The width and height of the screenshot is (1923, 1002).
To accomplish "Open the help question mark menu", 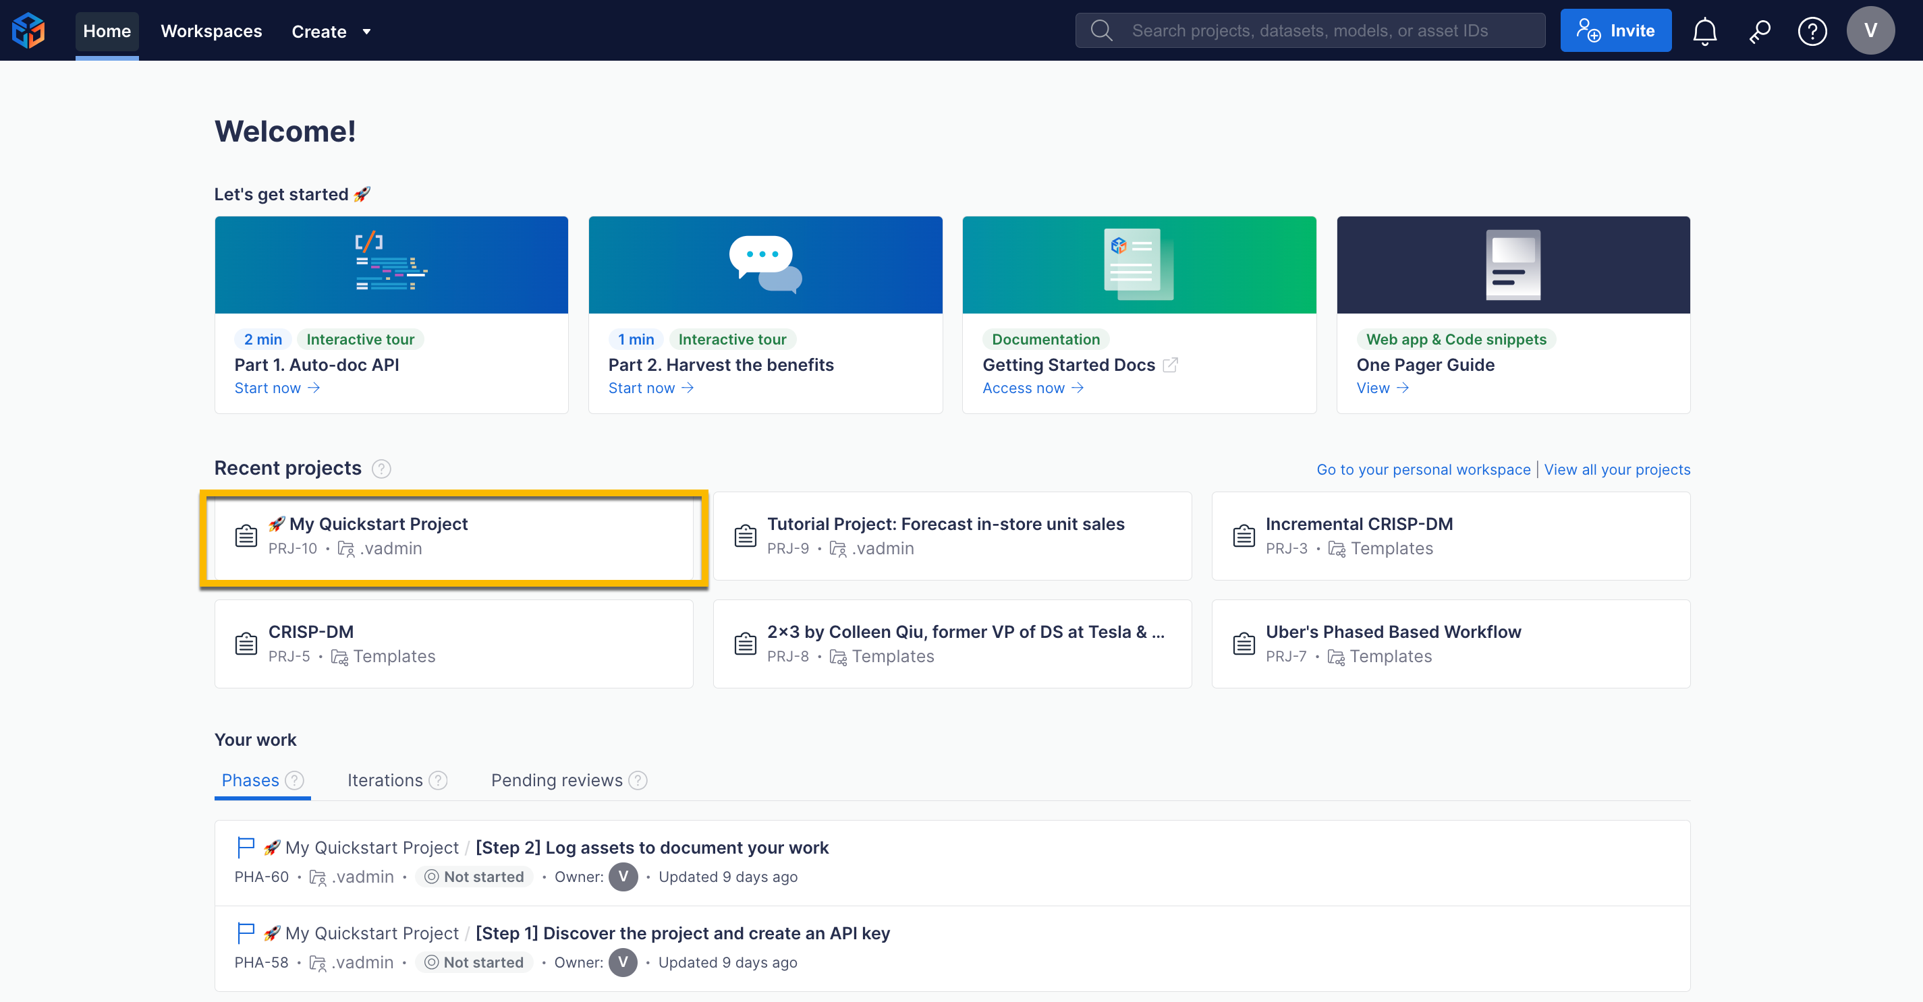I will 1812,30.
